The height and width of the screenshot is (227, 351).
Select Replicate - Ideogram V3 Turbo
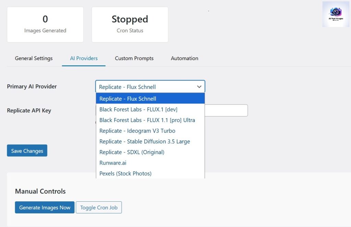click(x=150, y=131)
